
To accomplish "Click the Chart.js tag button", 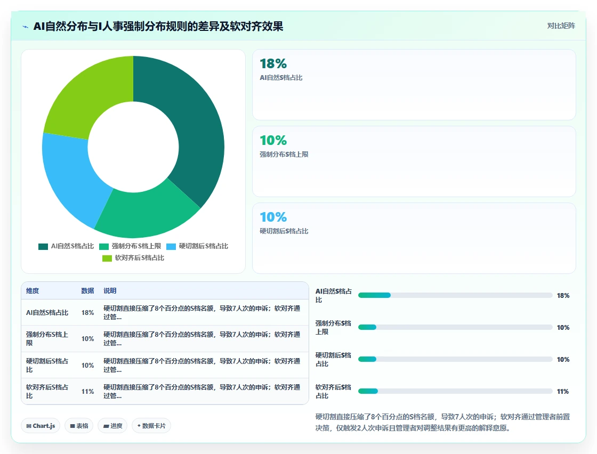I will click(41, 425).
